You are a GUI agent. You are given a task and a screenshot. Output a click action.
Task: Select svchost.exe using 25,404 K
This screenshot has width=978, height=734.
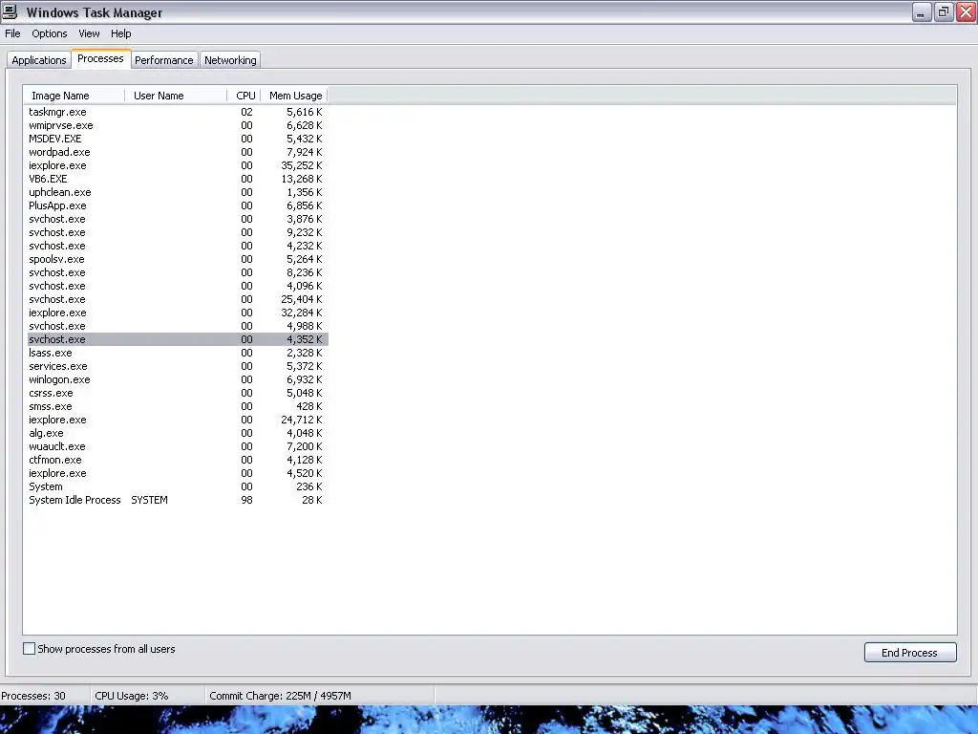tap(177, 299)
